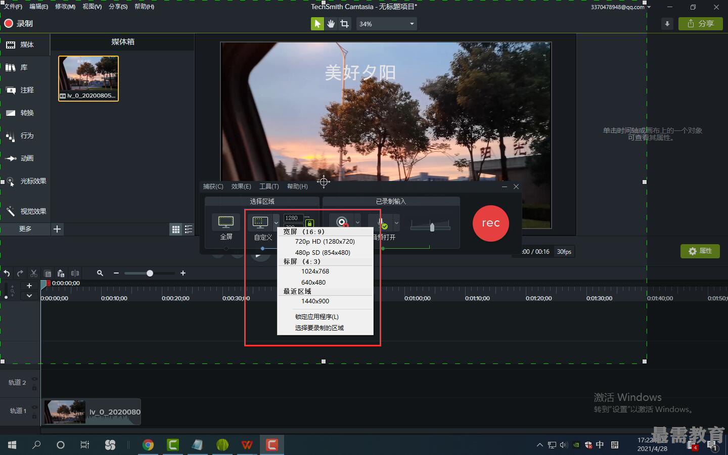Select the Pan hand tool
The height and width of the screenshot is (455, 728).
pyautogui.click(x=331, y=24)
